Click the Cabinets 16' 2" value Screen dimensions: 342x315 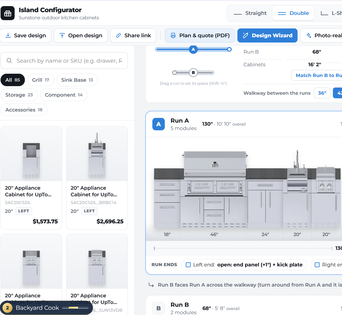pyautogui.click(x=314, y=64)
